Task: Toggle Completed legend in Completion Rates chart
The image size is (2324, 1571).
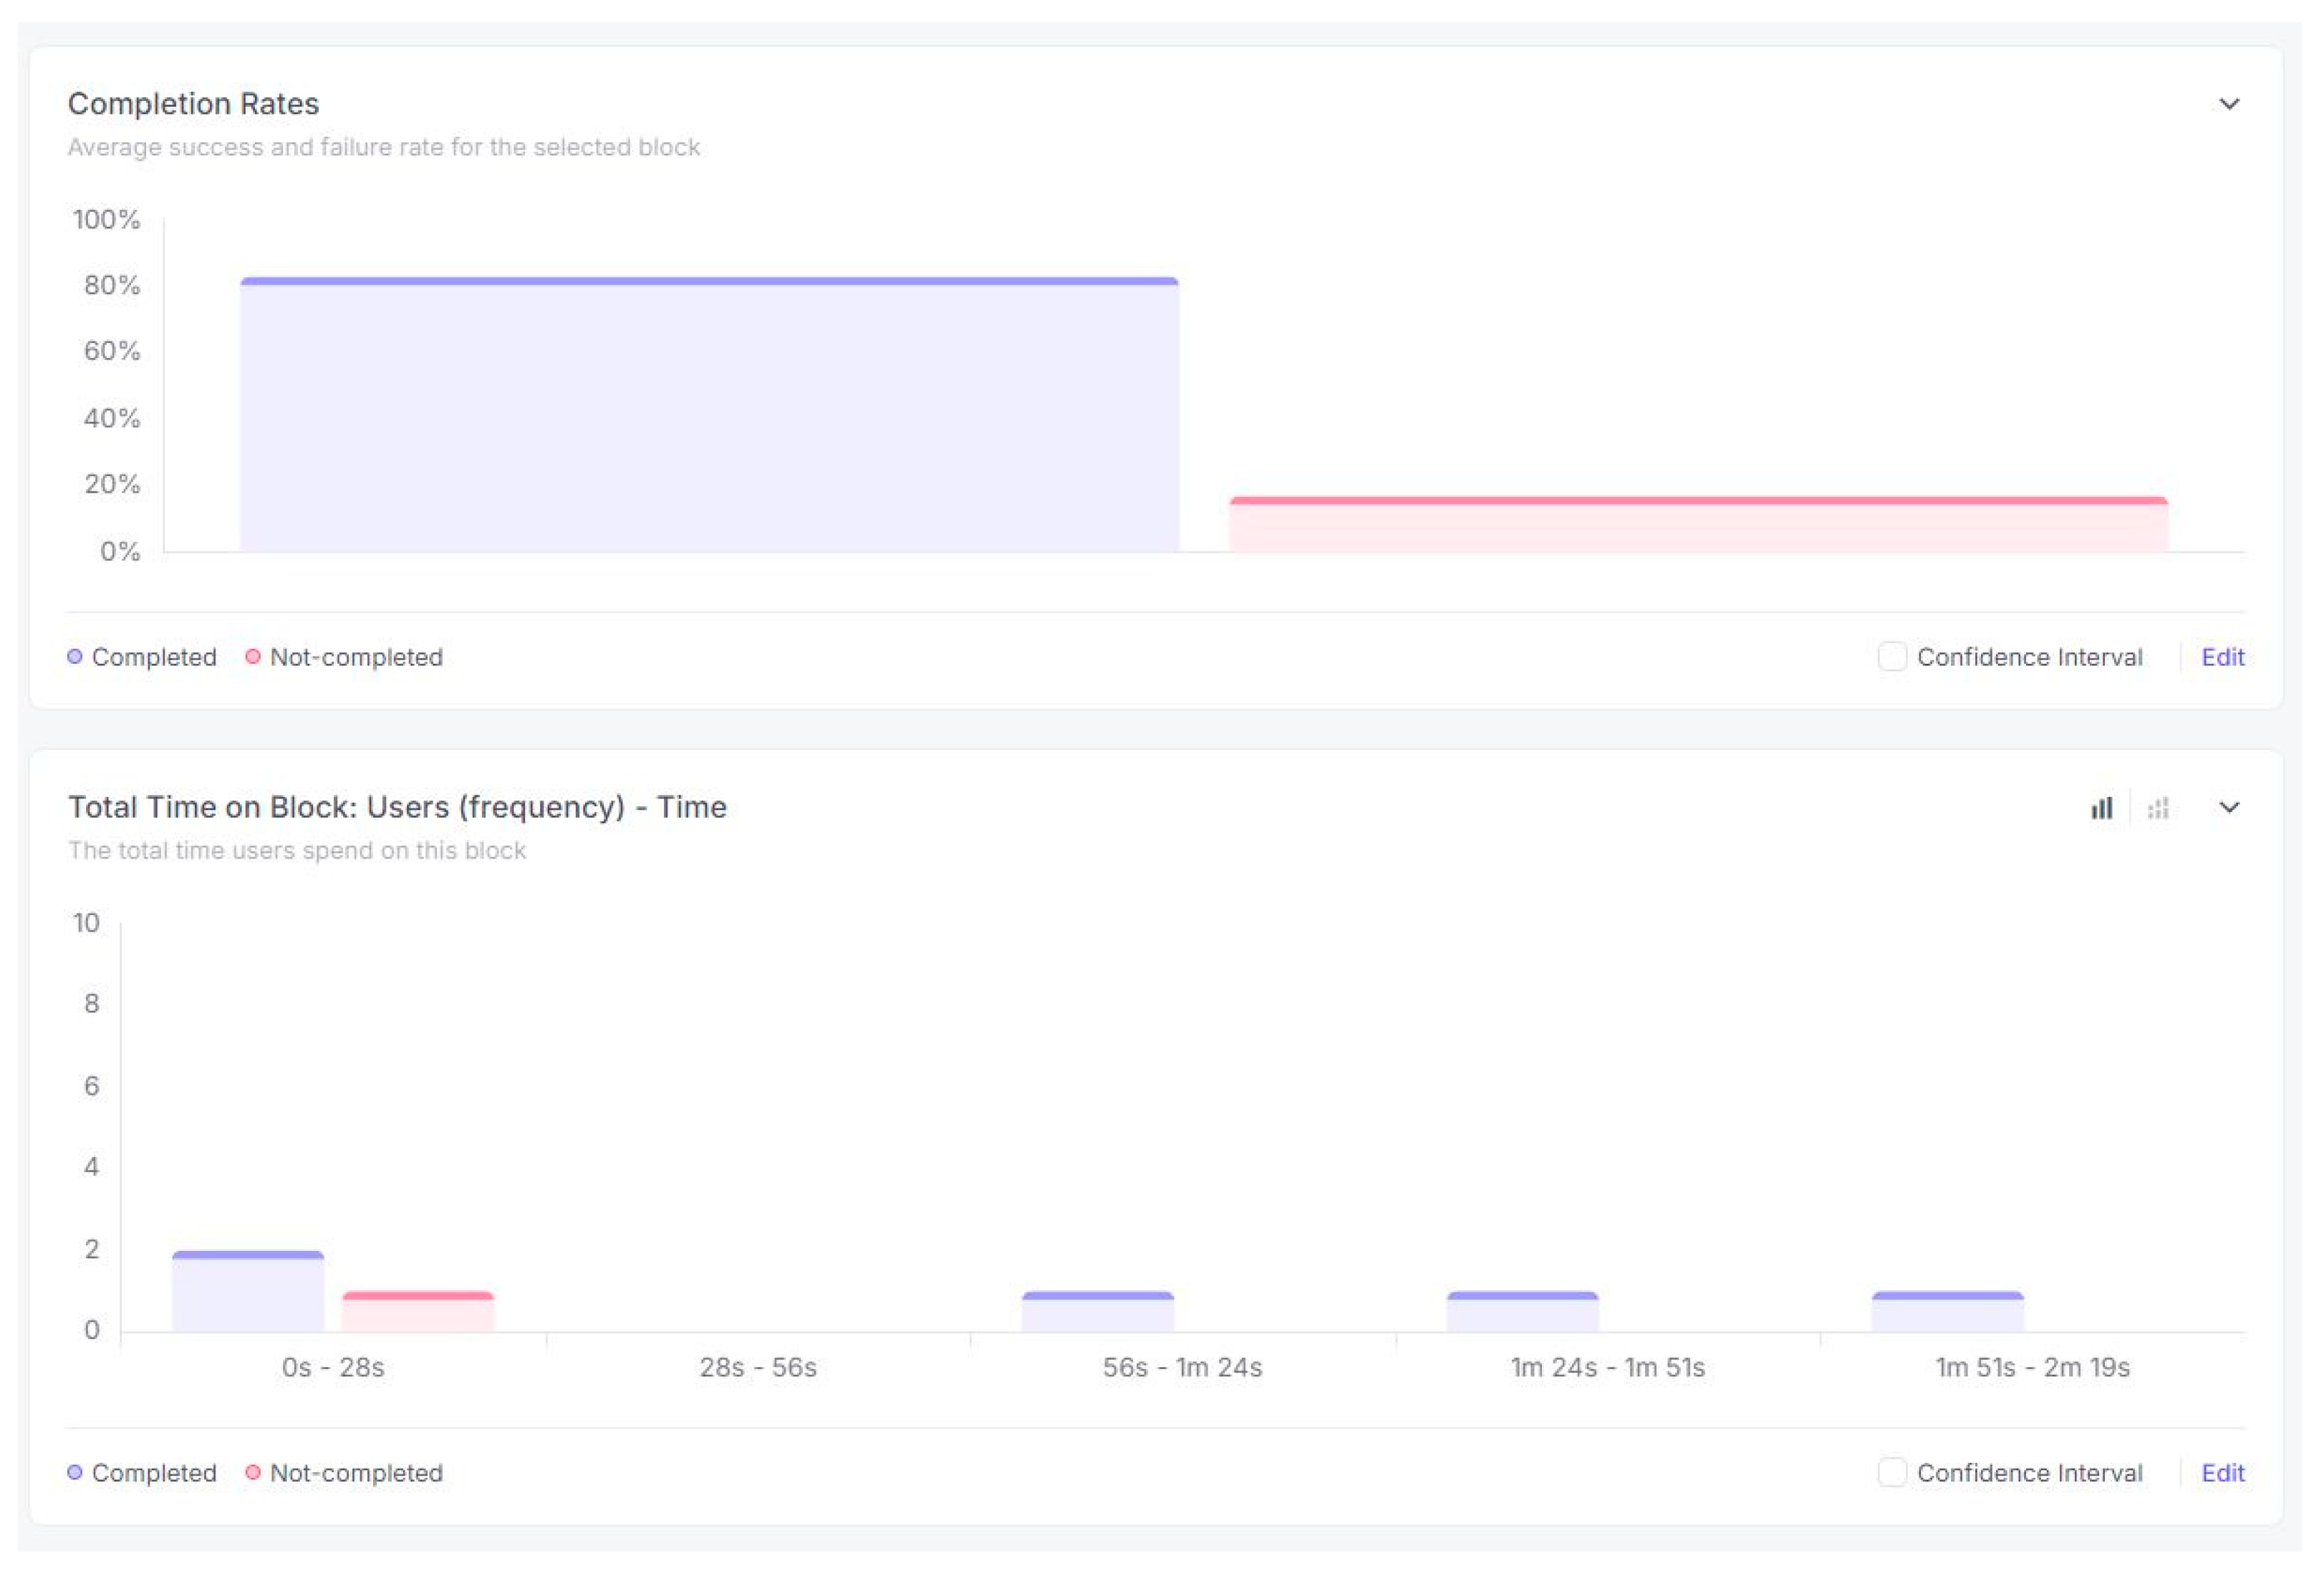Action: (142, 657)
